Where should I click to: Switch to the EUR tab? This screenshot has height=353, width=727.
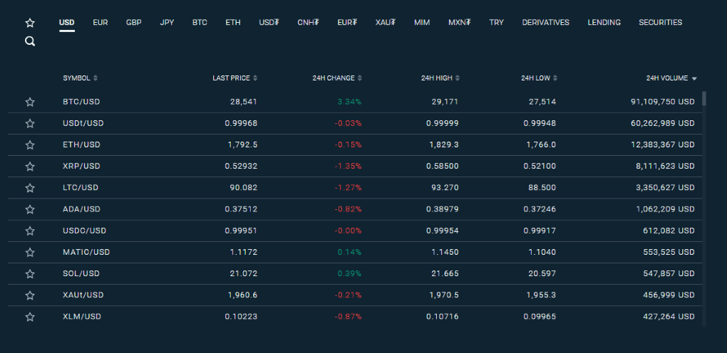click(100, 22)
